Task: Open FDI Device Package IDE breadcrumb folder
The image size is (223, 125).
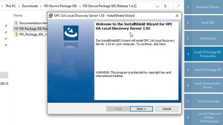Action: click(60, 6)
